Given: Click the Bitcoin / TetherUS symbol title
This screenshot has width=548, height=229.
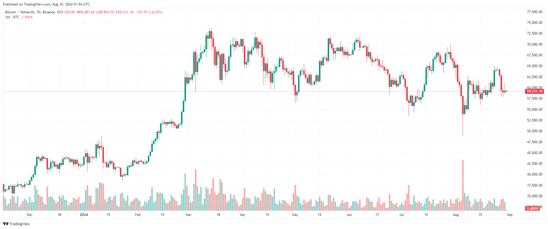Looking at the screenshot, I should click(30, 12).
